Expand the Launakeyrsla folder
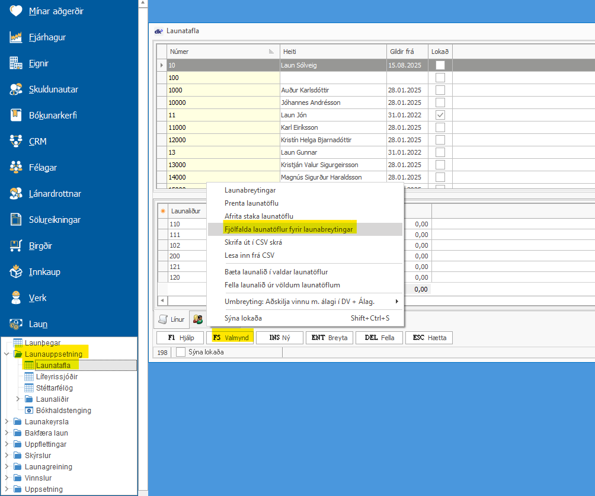The height and width of the screenshot is (496, 595). coord(7,422)
